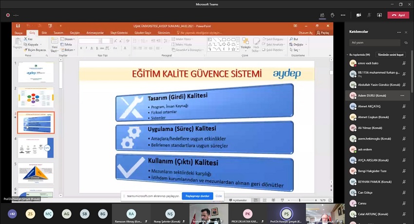Click the 'Paylaşmayı durdur' button
414x224 pixels.
pyautogui.click(x=197, y=196)
